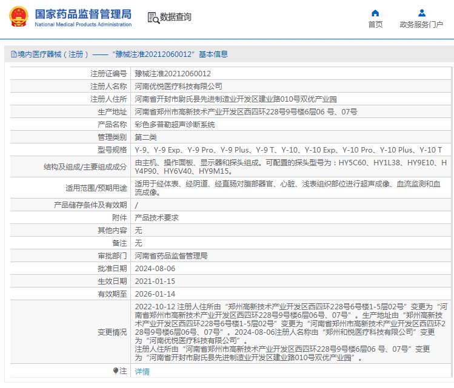Click the expiry date 2026-01-14

click(155, 294)
